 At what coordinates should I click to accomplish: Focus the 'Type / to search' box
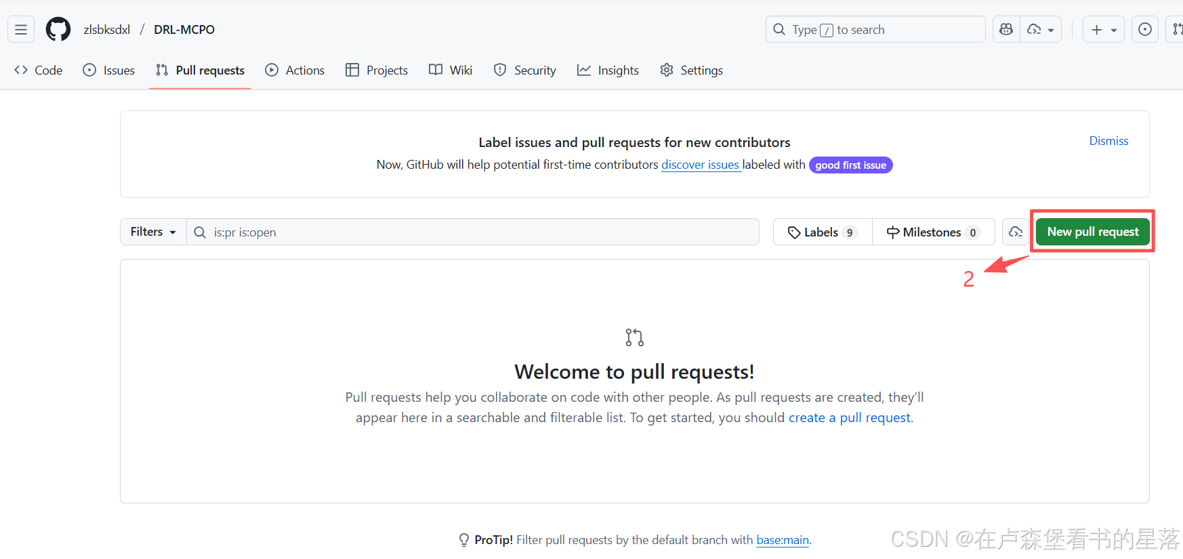click(x=875, y=30)
